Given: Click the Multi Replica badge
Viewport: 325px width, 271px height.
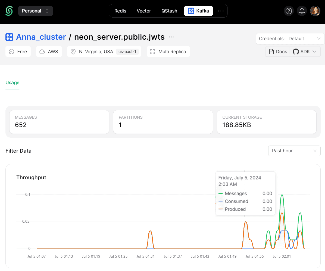Looking at the screenshot, I should pos(168,52).
